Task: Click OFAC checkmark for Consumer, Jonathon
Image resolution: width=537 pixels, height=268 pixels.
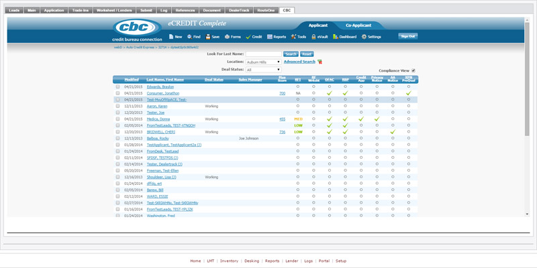Action: pos(330,93)
